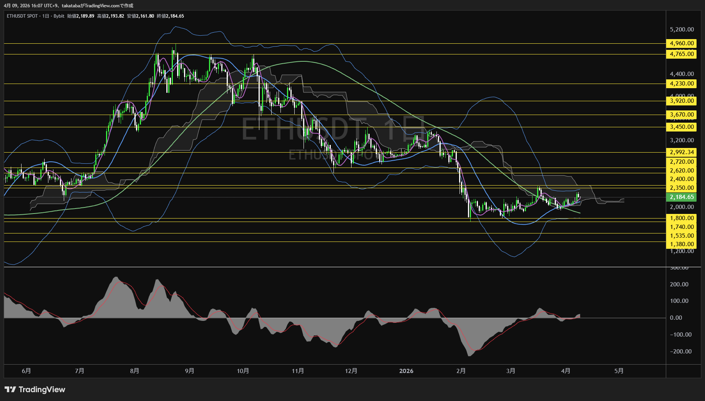Viewport: 705px width, 401px height.
Task: Click 12月 on the date axis
Action: (x=351, y=371)
